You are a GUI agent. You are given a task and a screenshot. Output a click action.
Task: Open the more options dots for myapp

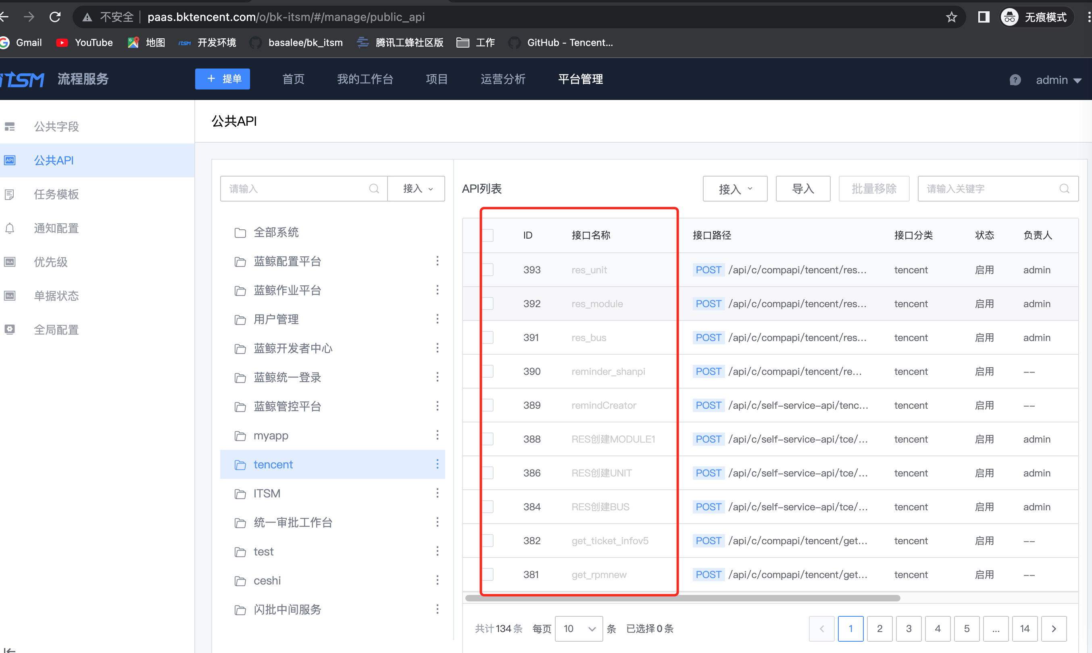click(437, 435)
